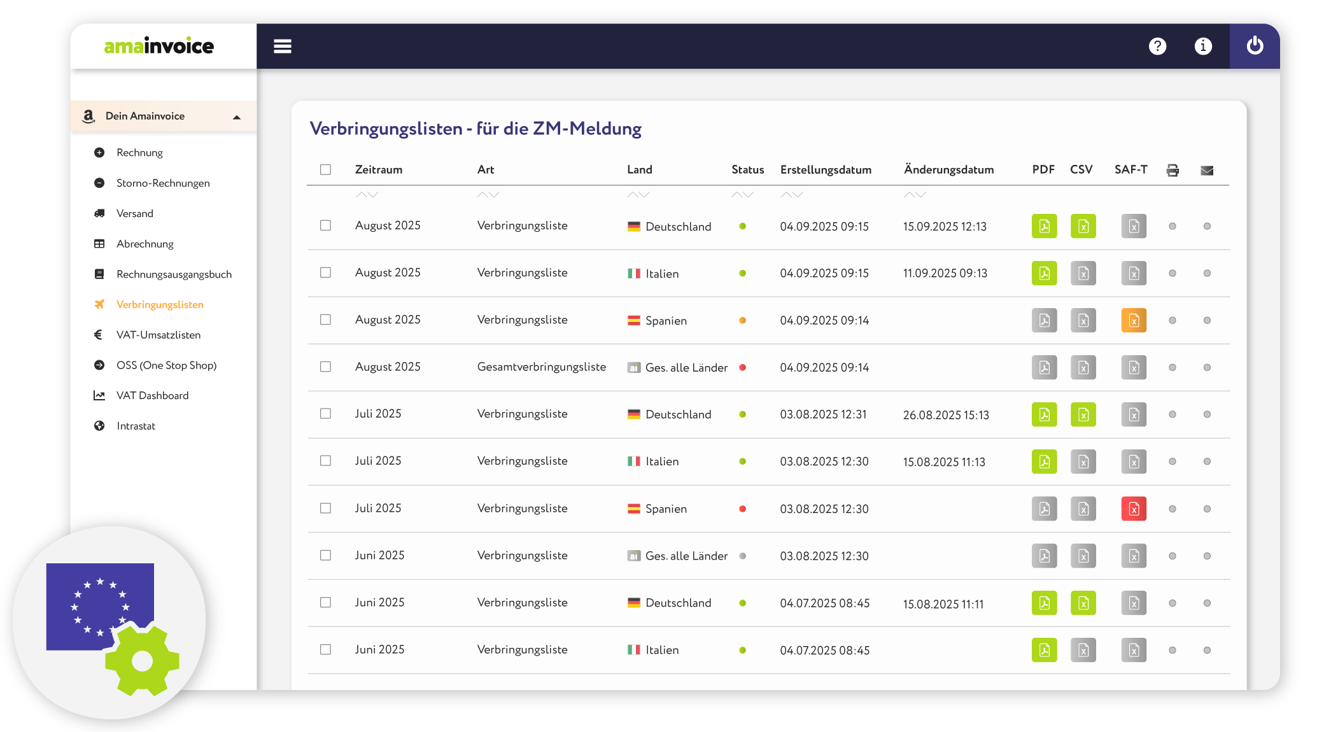Open OSS (One Stop Shop) menu item
Screen dimensions: 1324x732
click(x=166, y=365)
